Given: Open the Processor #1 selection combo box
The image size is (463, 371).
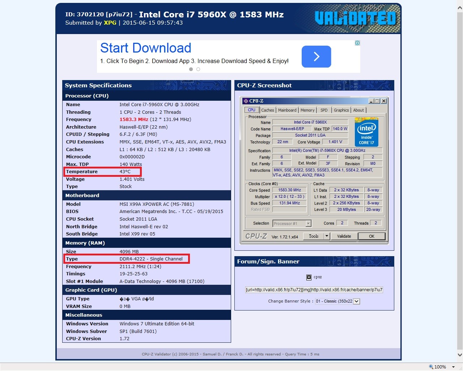Looking at the screenshot, I should coord(292,224).
